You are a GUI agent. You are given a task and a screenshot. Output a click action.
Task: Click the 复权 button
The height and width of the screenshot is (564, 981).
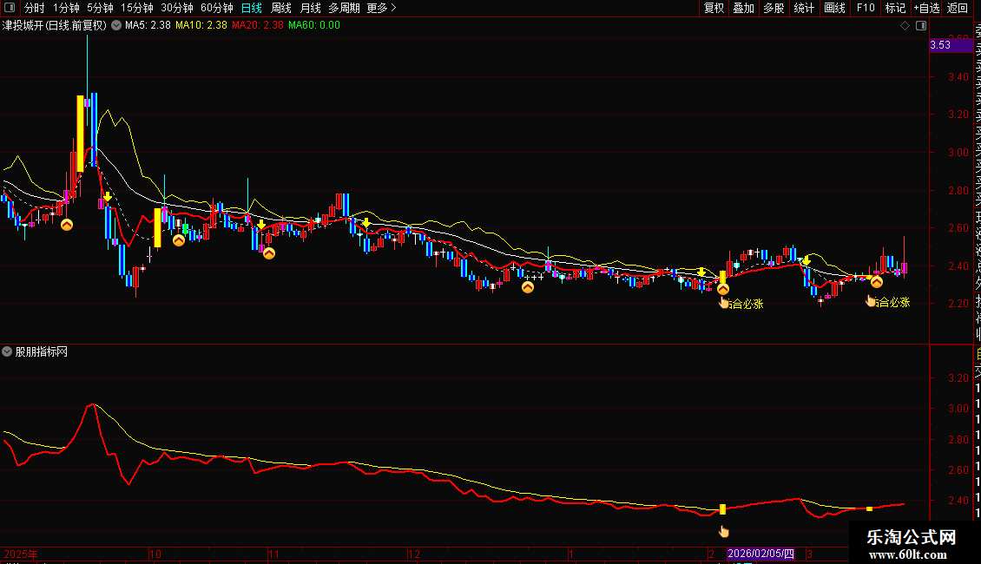[x=714, y=8]
